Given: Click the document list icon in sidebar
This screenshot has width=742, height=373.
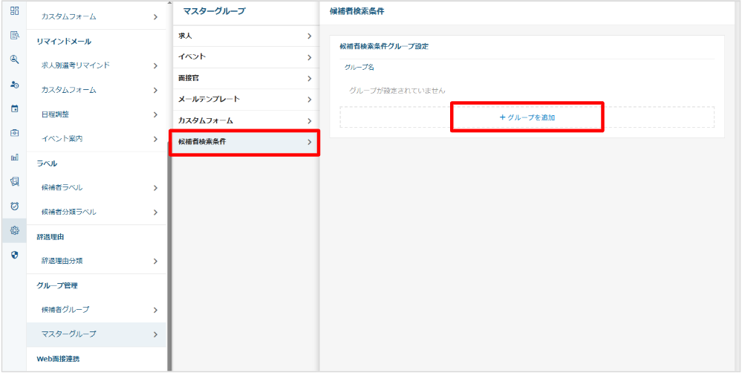Looking at the screenshot, I should (x=14, y=36).
